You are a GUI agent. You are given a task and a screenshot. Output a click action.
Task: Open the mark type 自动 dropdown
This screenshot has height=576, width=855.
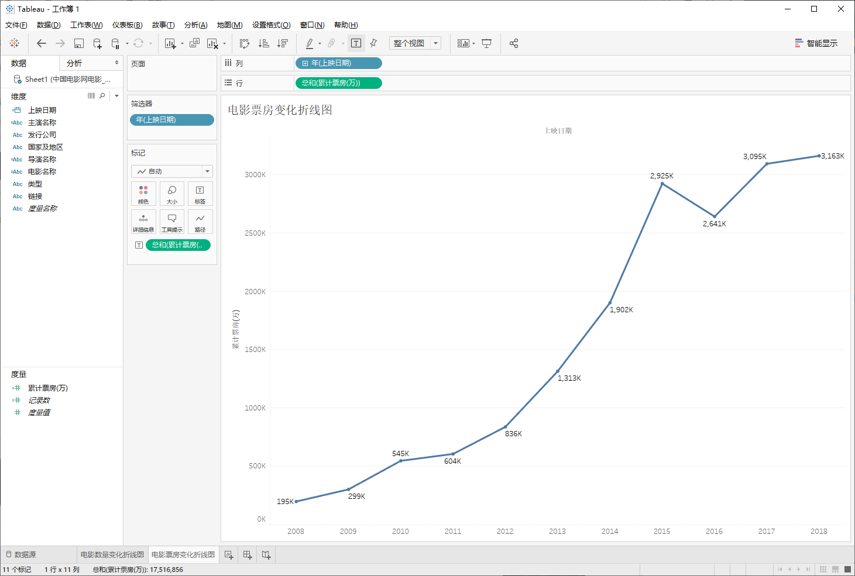pos(172,171)
